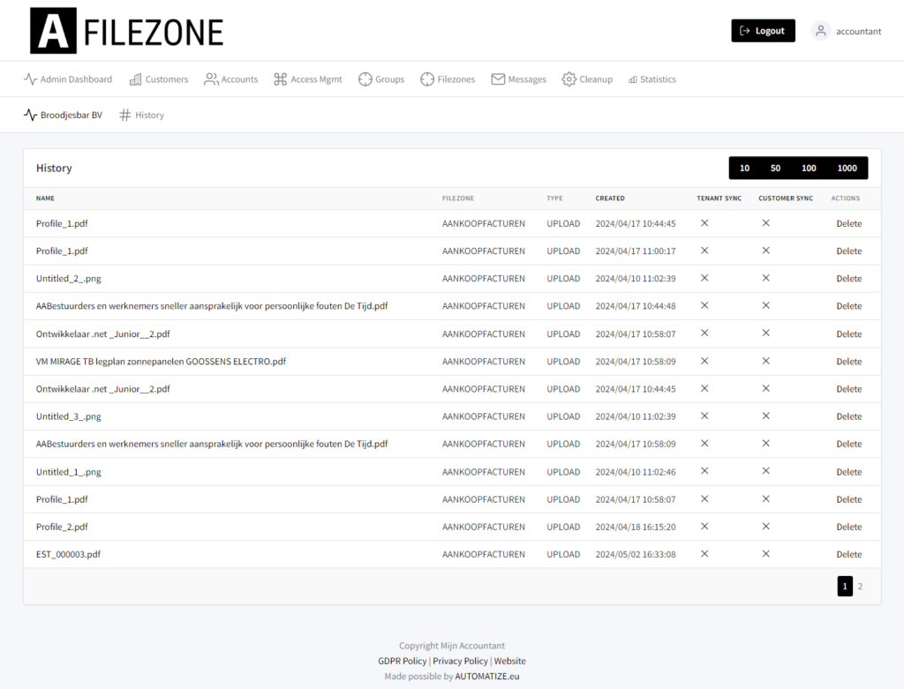The image size is (904, 689).
Task: Click the Groups circle icon
Action: [x=365, y=79]
